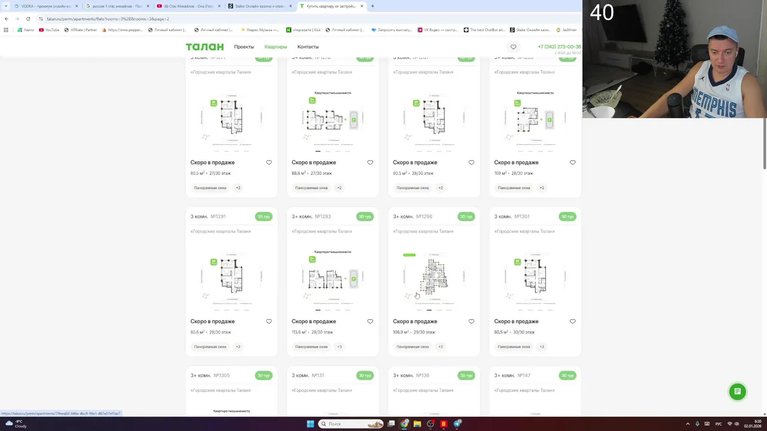Screen dimensions: 767x431
Task: Switch the РУС keyboard language indicator
Action: (x=718, y=424)
